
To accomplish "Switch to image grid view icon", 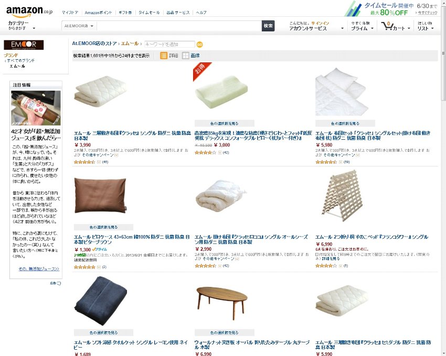I will (185, 55).
